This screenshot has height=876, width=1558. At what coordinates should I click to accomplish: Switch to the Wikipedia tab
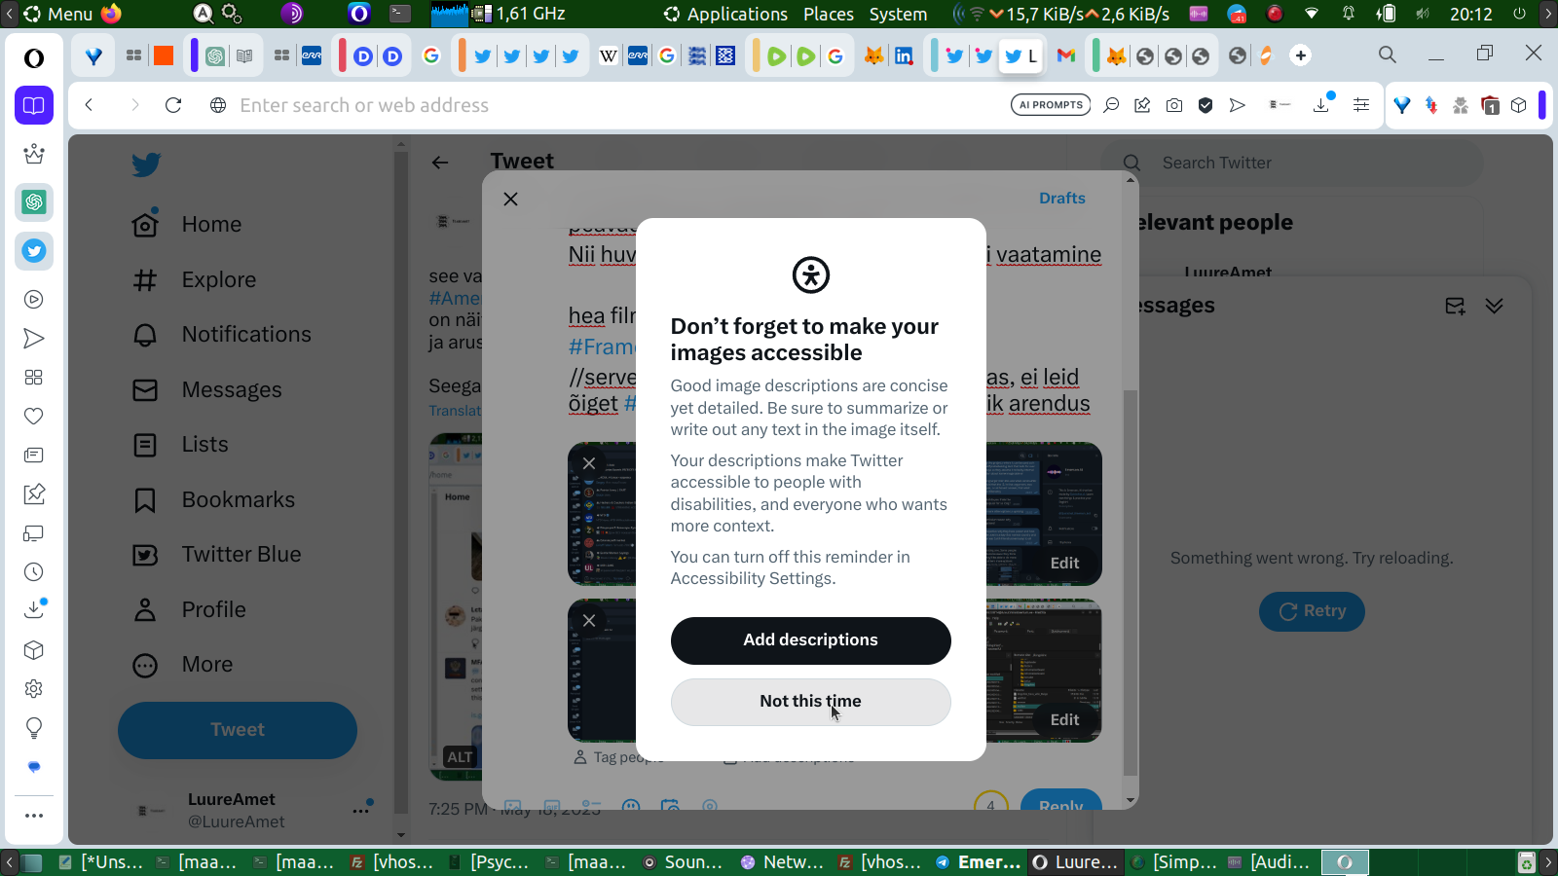pos(609,55)
